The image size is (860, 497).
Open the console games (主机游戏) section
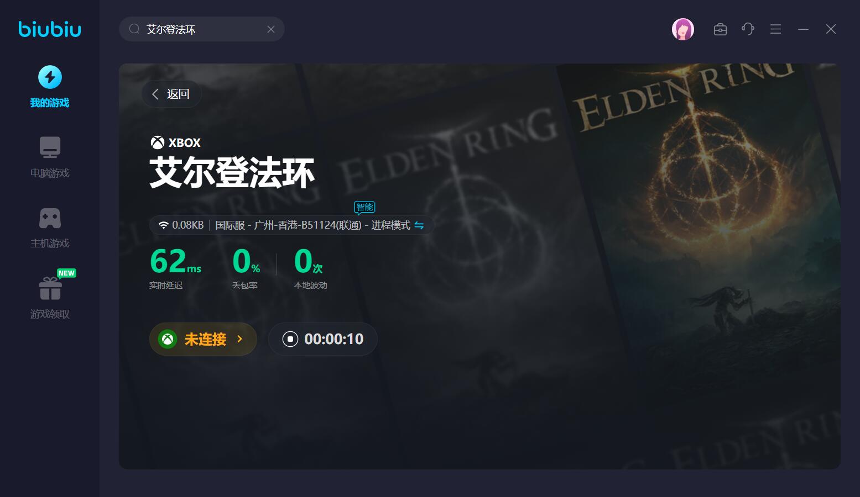point(50,228)
